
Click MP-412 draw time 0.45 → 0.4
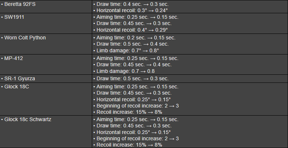[133, 65]
